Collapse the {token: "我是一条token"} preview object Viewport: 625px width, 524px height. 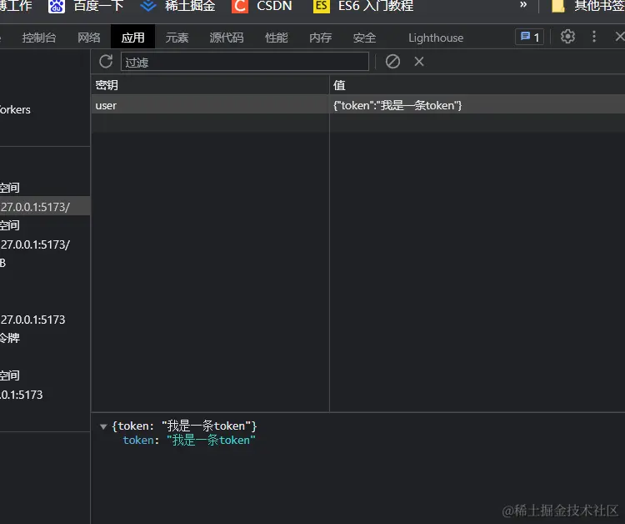pyautogui.click(x=103, y=426)
